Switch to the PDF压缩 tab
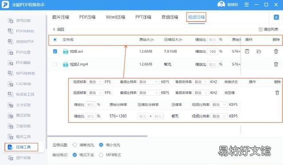283x165 pixels. [x=88, y=17]
